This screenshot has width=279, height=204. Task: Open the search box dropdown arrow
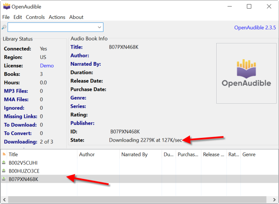click(99, 27)
